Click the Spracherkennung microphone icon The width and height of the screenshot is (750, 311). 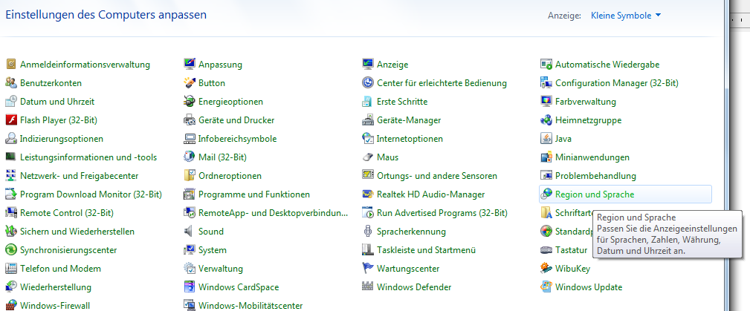click(x=368, y=232)
